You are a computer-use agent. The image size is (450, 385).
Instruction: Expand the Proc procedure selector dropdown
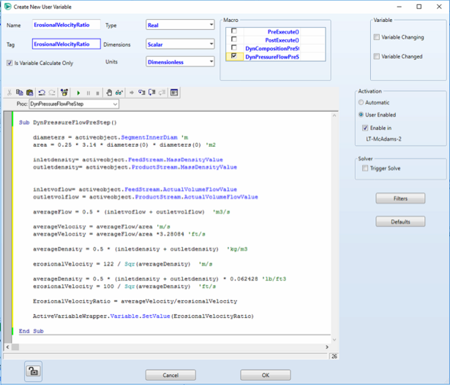[115, 104]
